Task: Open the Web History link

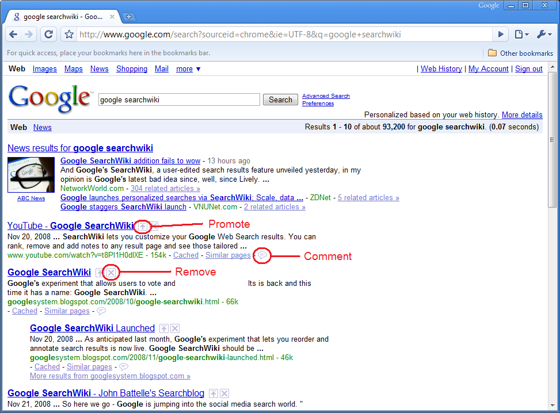Action: click(441, 69)
